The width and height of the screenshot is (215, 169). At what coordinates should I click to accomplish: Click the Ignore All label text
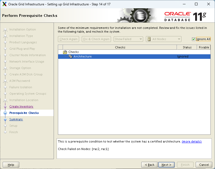click(203, 39)
